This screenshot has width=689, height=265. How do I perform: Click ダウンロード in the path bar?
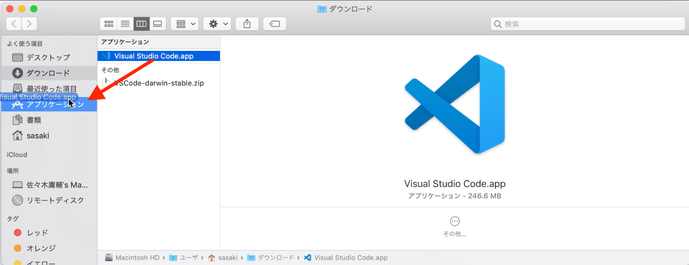click(271, 257)
